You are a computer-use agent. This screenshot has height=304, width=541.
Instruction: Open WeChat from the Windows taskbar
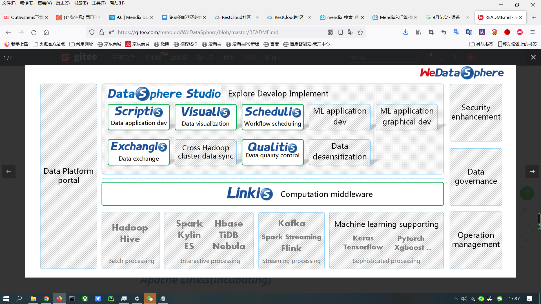click(x=150, y=299)
